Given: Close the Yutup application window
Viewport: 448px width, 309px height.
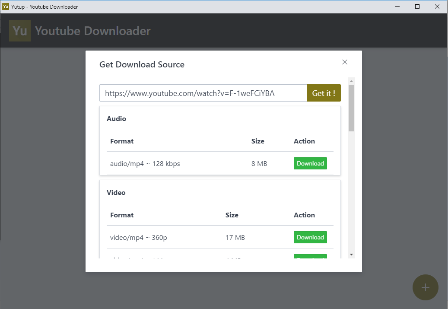Looking at the screenshot, I should point(437,6).
